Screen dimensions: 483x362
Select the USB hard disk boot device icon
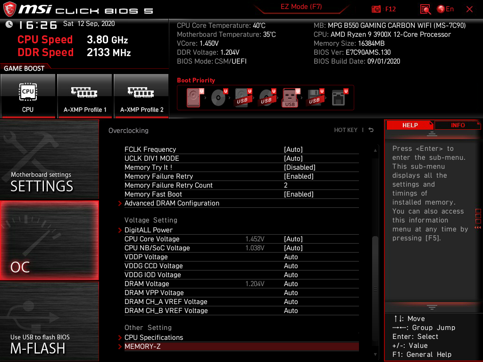tap(243, 98)
